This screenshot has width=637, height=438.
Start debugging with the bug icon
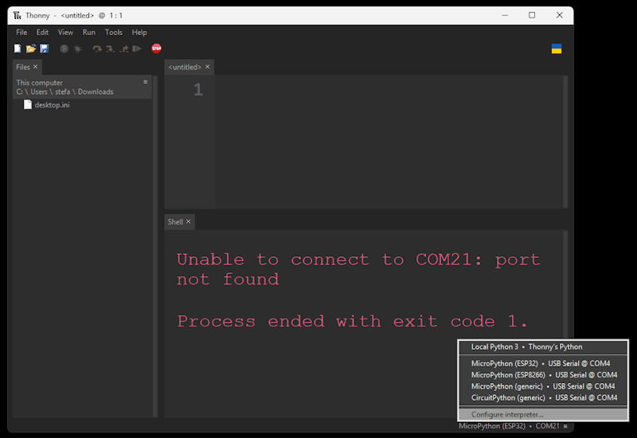click(x=77, y=49)
